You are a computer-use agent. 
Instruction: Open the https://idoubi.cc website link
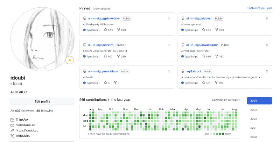coord(27,130)
